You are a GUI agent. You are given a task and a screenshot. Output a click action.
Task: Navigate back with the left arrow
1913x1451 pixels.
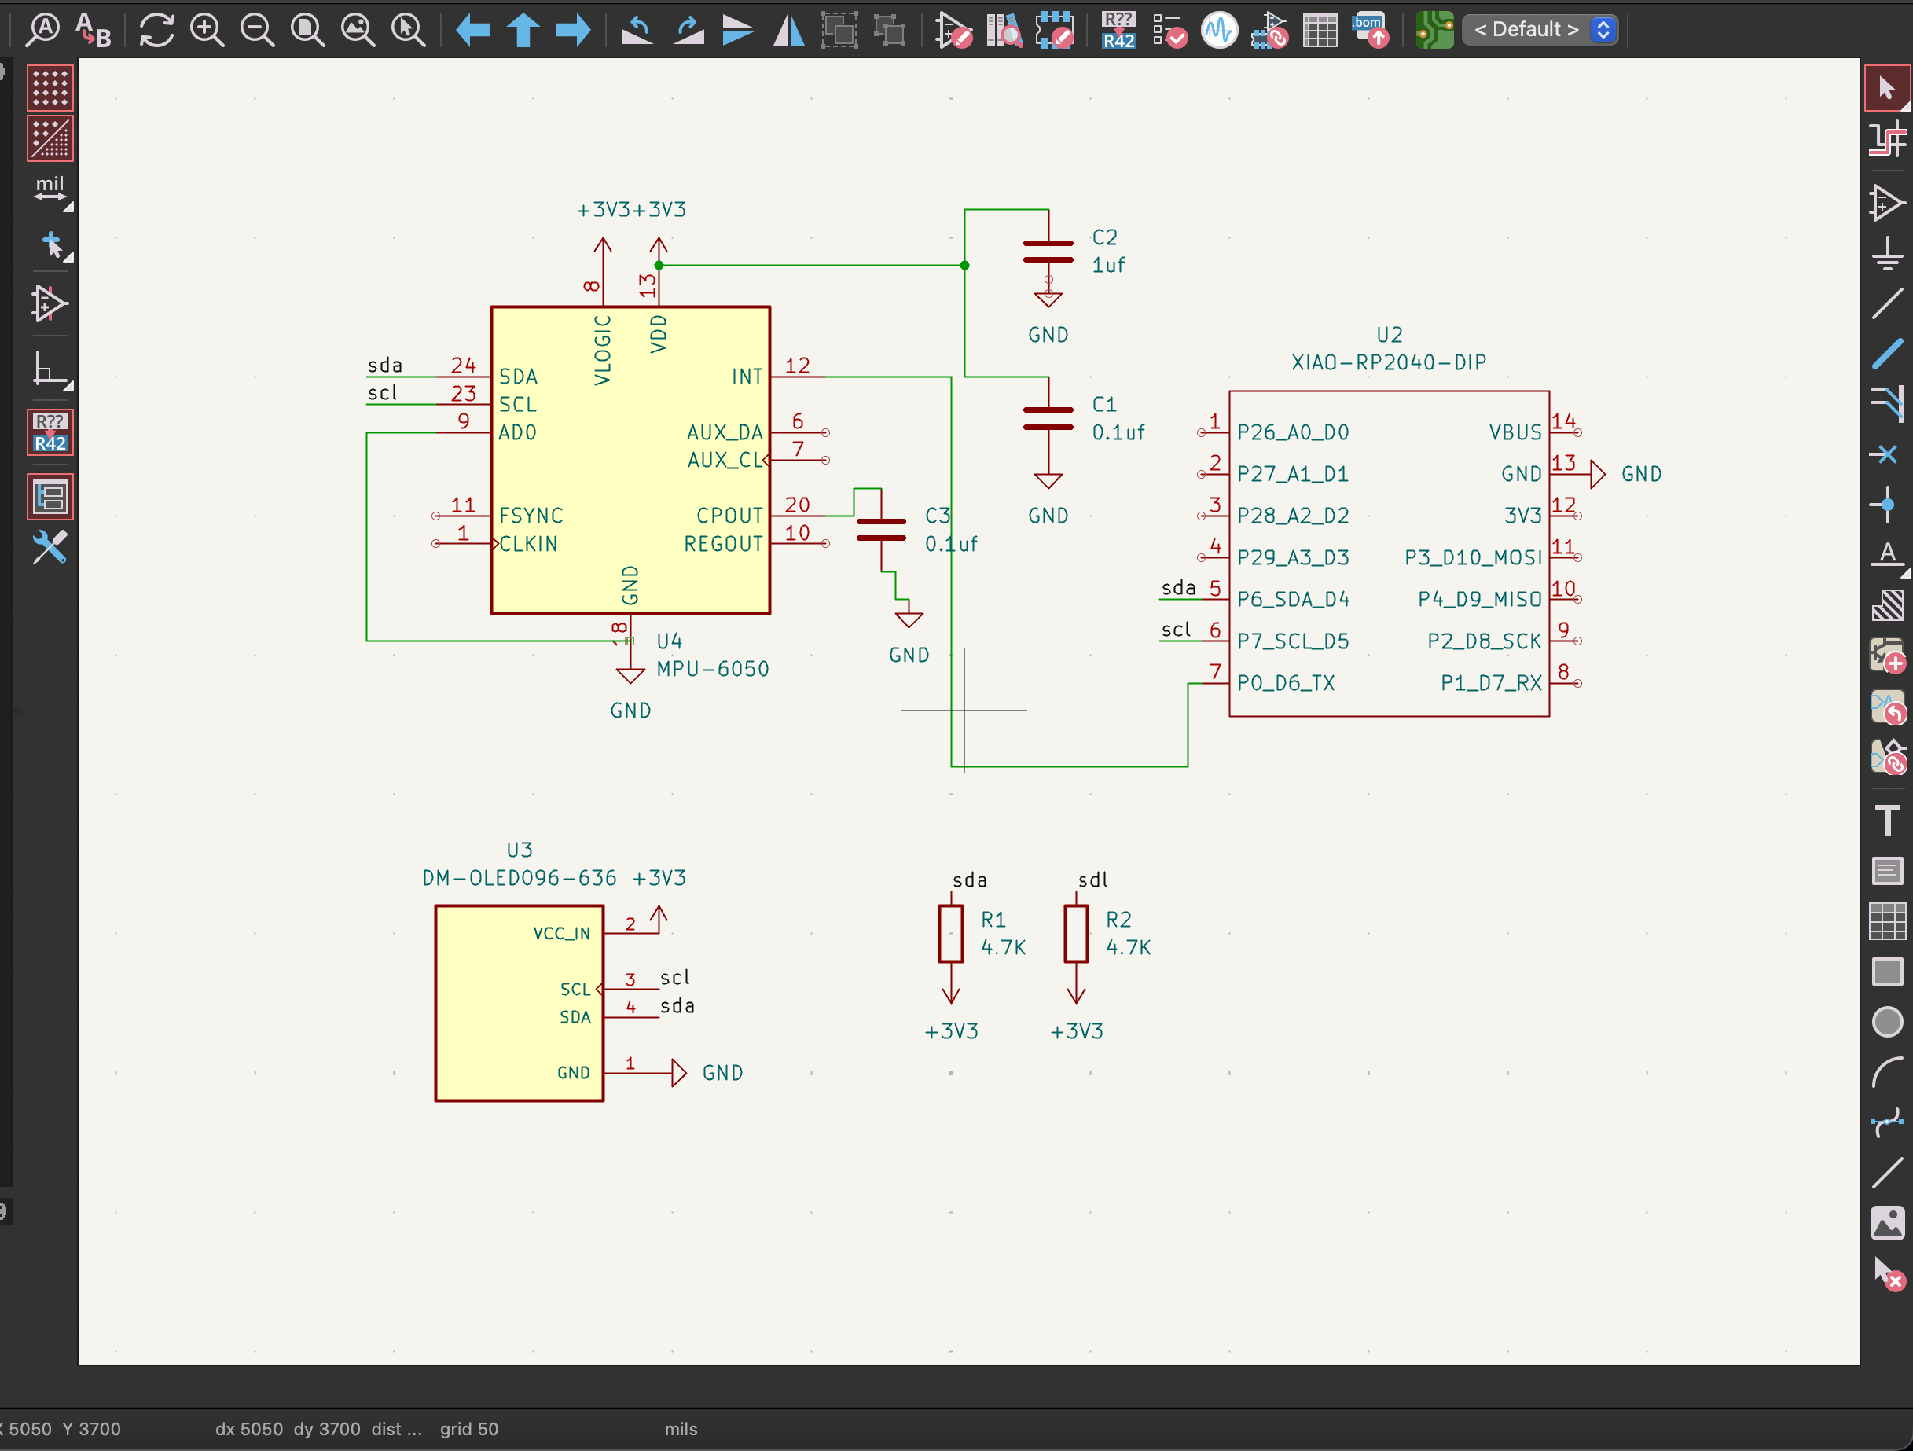click(x=472, y=29)
